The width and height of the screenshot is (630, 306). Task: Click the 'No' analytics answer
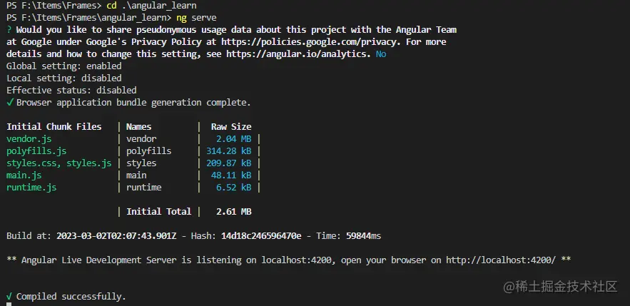coord(381,53)
